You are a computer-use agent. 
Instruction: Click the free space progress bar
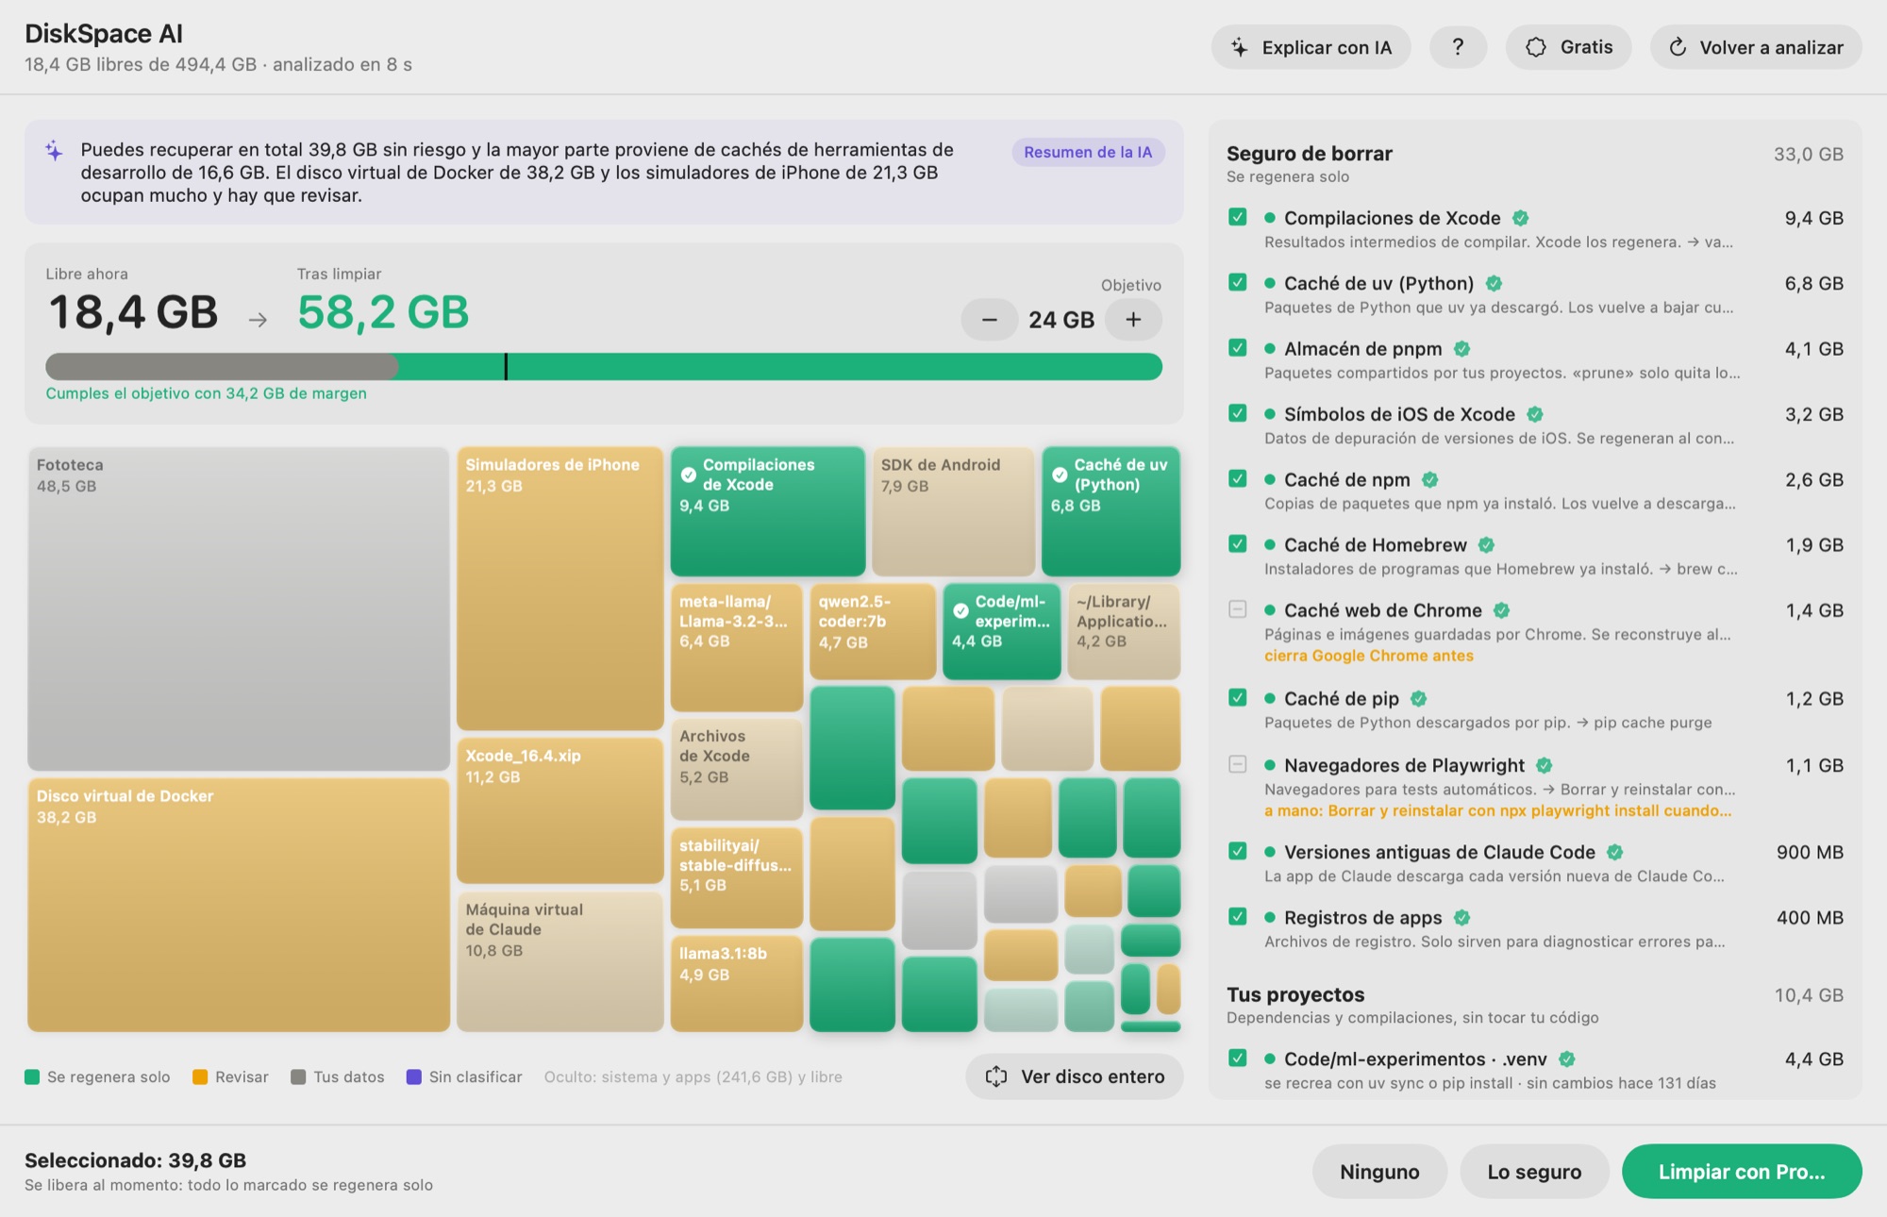point(604,366)
